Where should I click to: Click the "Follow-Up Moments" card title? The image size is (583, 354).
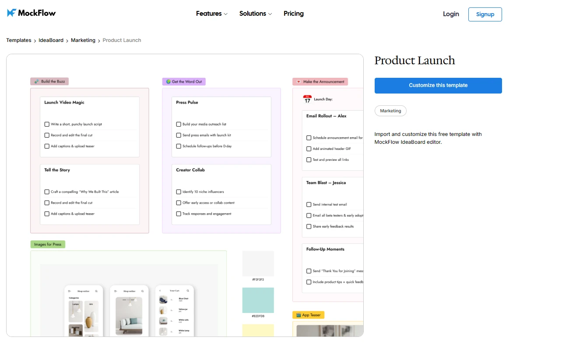[325, 249]
